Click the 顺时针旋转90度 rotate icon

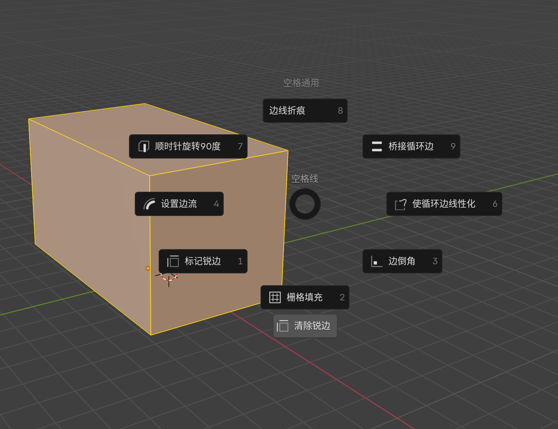(x=144, y=146)
